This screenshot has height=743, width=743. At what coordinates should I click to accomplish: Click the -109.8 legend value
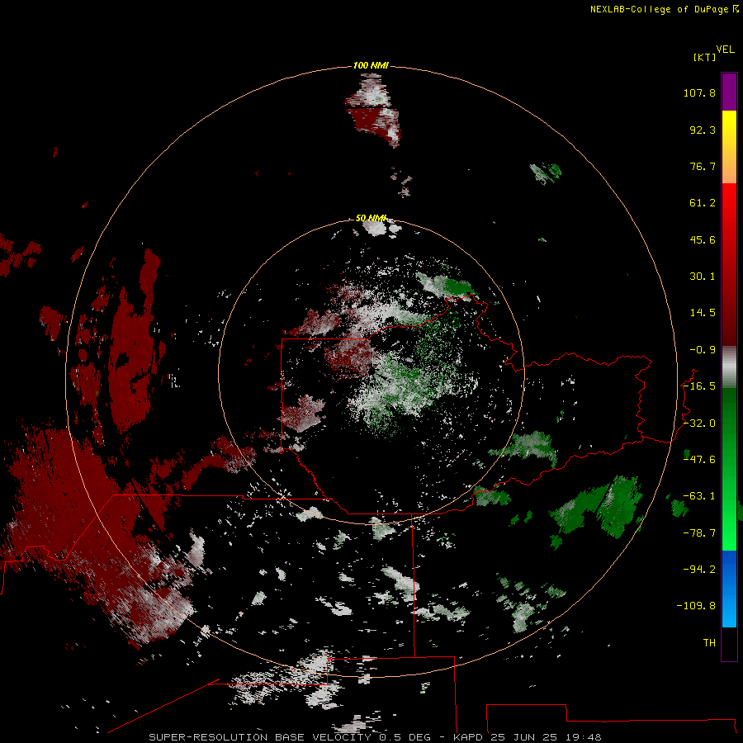click(x=696, y=606)
